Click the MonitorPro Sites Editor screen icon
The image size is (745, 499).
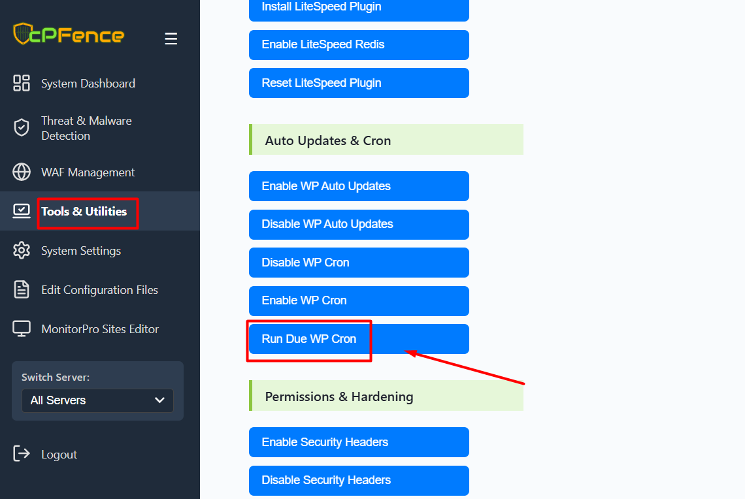click(22, 329)
